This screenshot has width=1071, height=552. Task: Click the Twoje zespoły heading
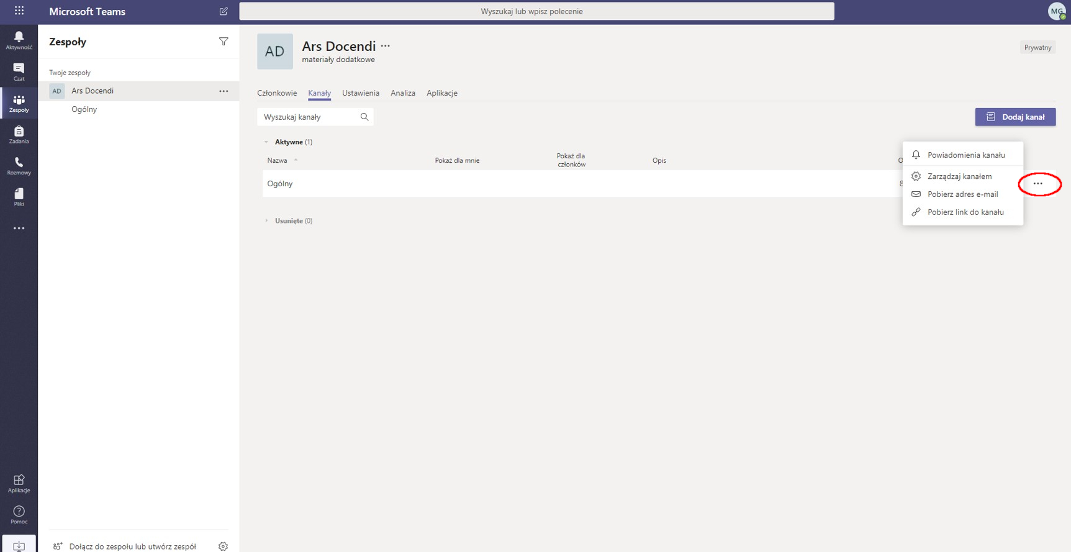click(x=70, y=73)
